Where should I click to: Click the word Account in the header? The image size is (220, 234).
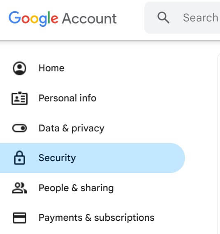(x=89, y=19)
